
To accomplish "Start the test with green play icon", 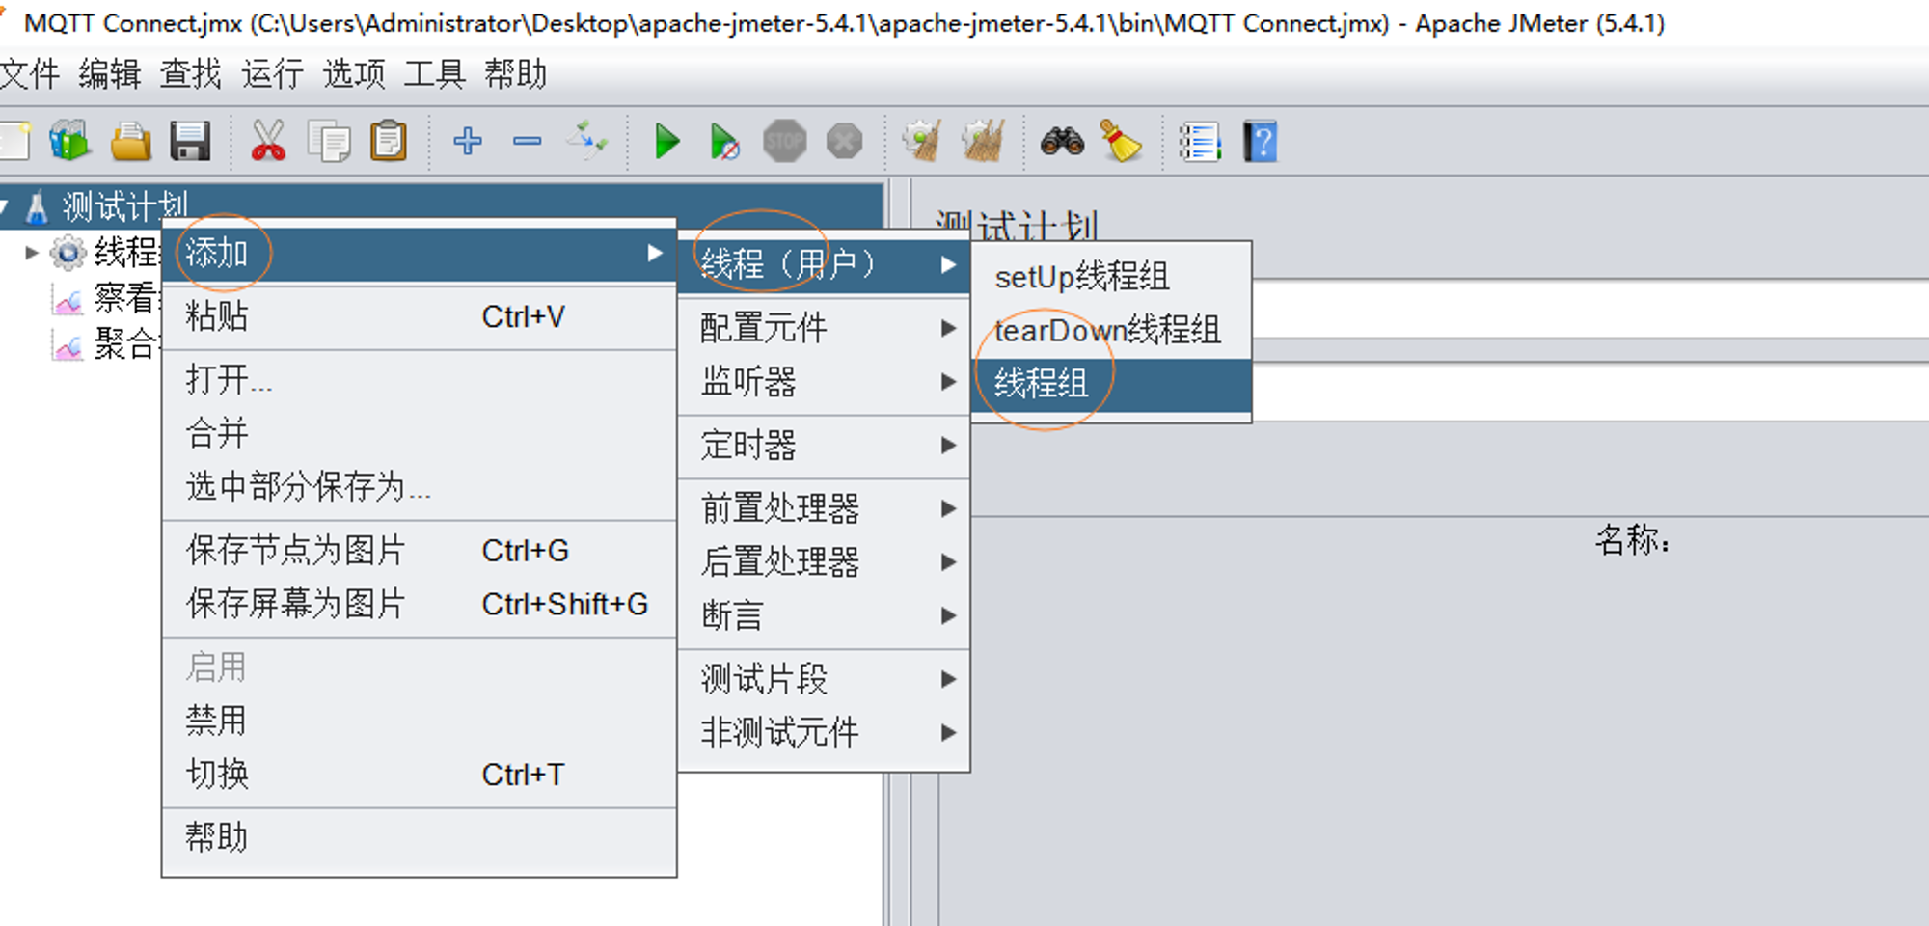I will tap(666, 142).
